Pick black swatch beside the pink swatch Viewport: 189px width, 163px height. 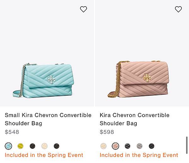click(x=127, y=146)
